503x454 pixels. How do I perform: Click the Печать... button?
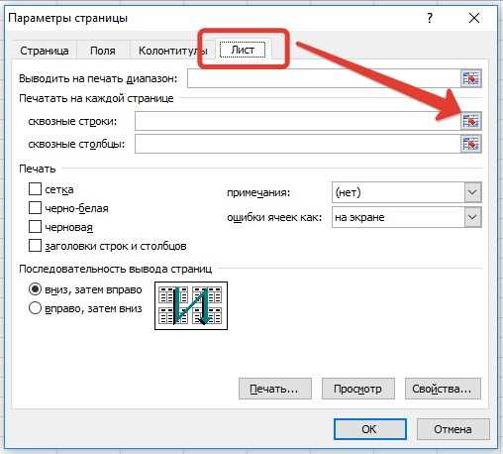click(x=275, y=389)
